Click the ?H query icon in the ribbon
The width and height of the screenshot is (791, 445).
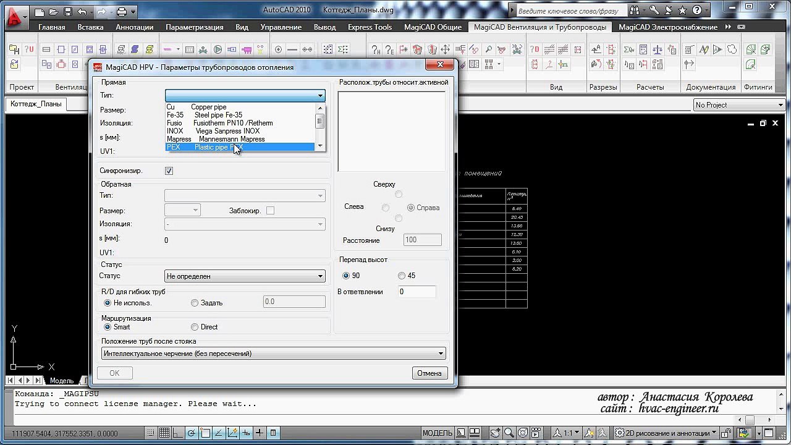374,50
